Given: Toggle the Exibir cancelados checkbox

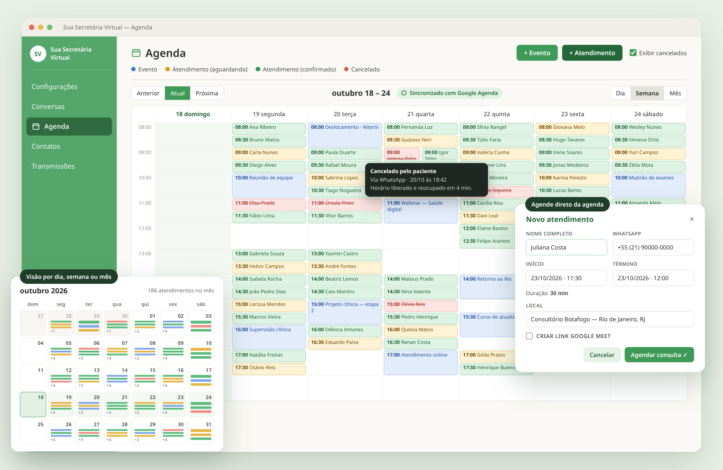Looking at the screenshot, I should point(633,53).
